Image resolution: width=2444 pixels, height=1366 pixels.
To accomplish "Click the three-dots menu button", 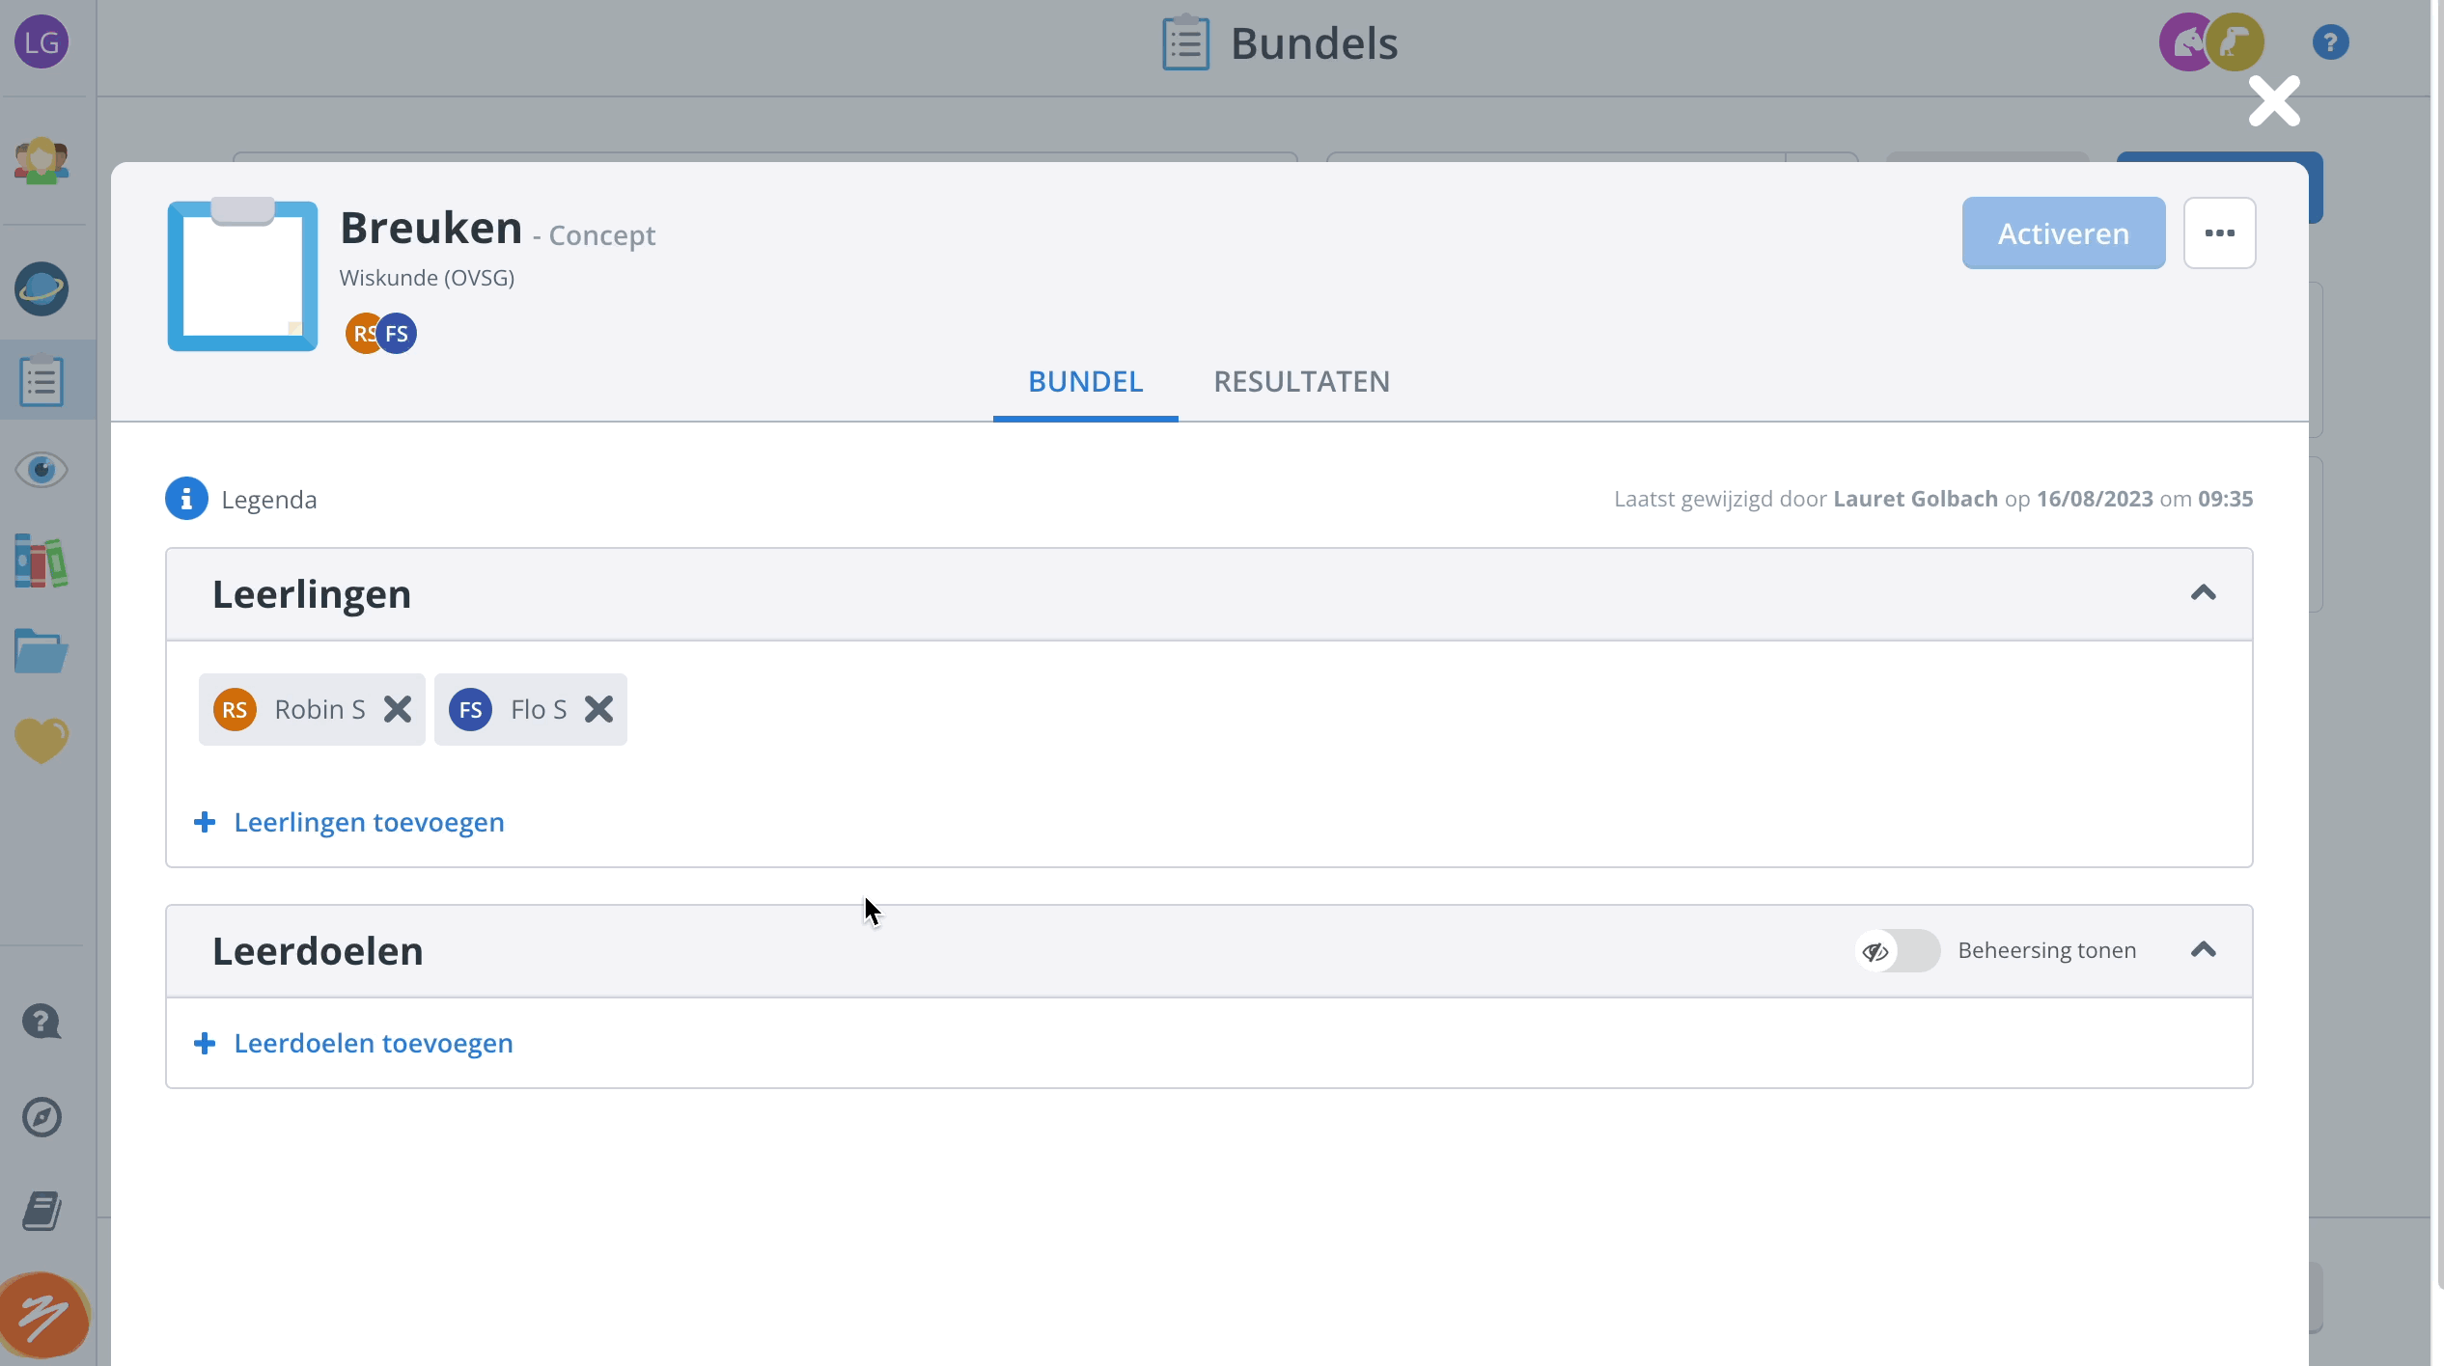I will point(2217,232).
